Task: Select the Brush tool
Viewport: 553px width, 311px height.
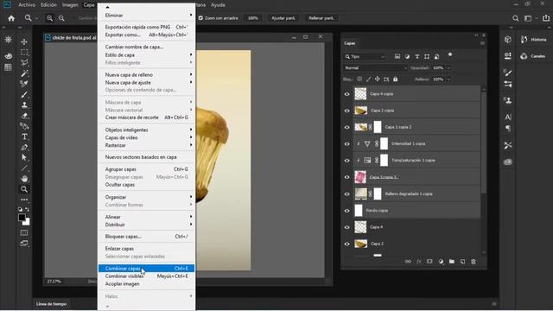Action: [24, 94]
